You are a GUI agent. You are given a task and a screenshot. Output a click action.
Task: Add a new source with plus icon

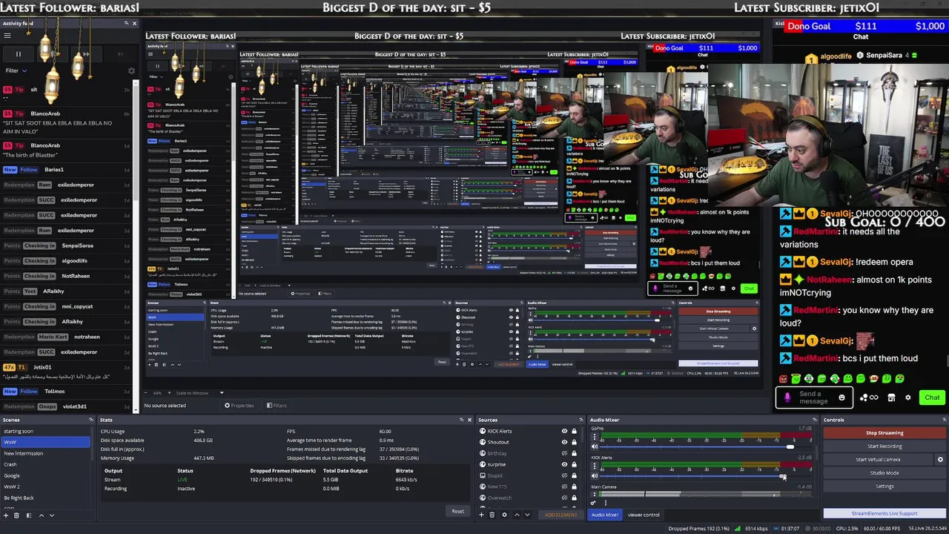[x=481, y=515]
